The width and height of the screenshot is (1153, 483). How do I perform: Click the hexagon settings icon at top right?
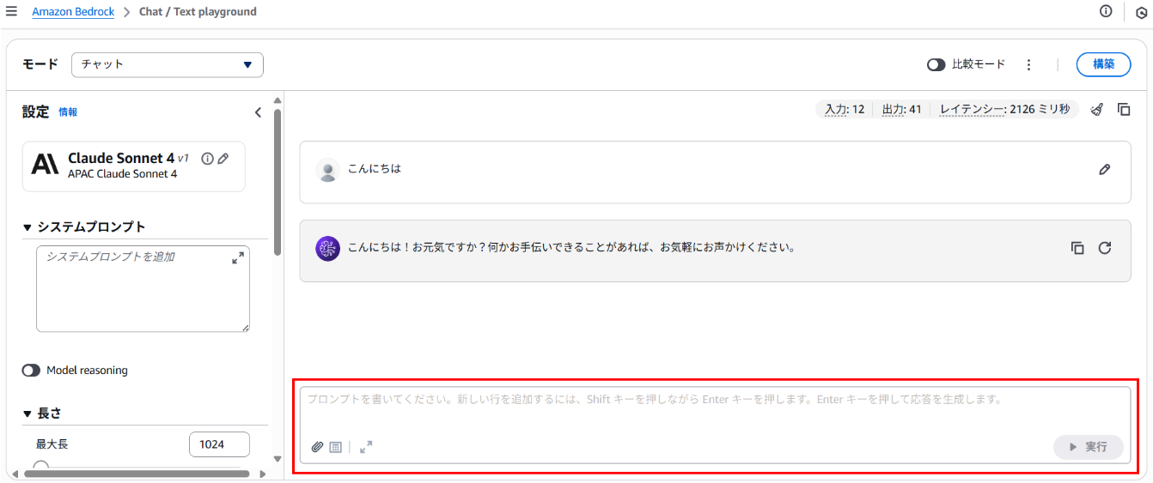point(1142,12)
